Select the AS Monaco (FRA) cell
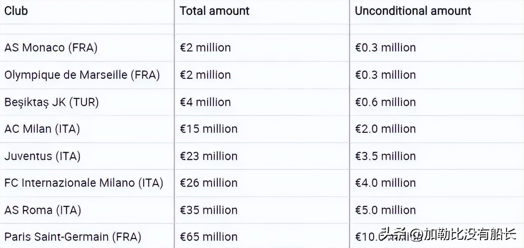524x248 pixels. click(x=51, y=47)
